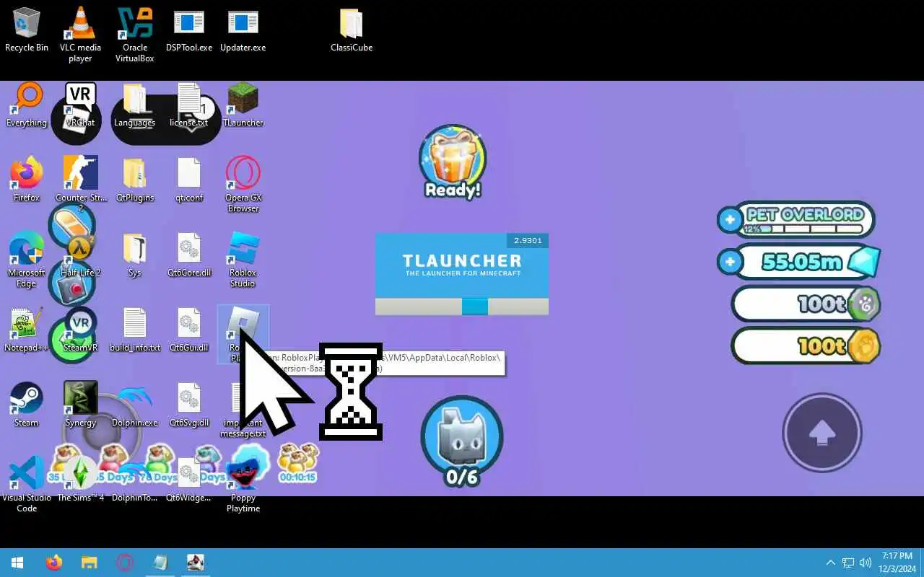This screenshot has width=924, height=577.
Task: Launch Visual Studio Code shortcut
Action: click(x=27, y=485)
